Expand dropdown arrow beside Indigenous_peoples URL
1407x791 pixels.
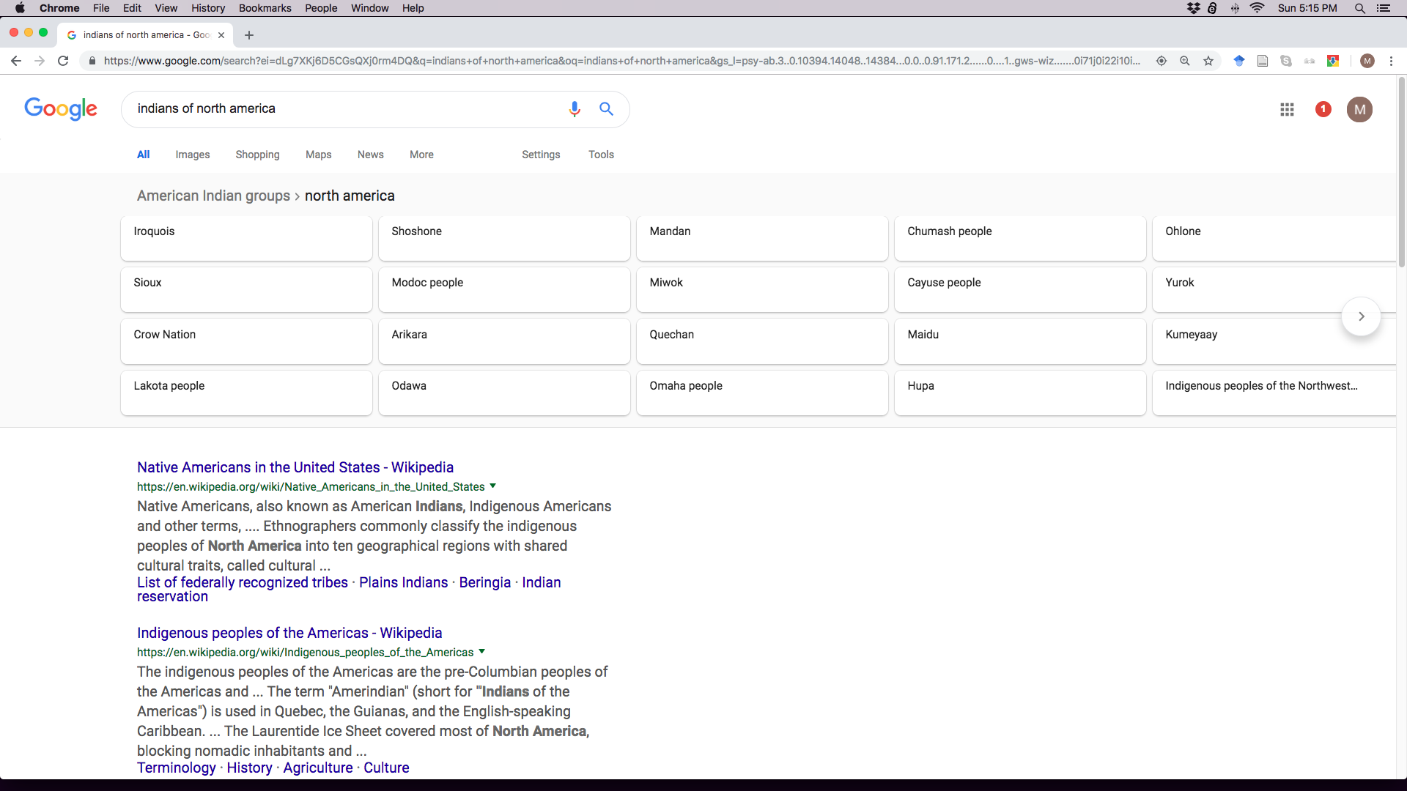(x=481, y=651)
